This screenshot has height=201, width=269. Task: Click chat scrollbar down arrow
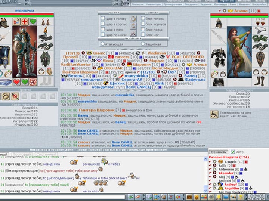click(x=205, y=191)
